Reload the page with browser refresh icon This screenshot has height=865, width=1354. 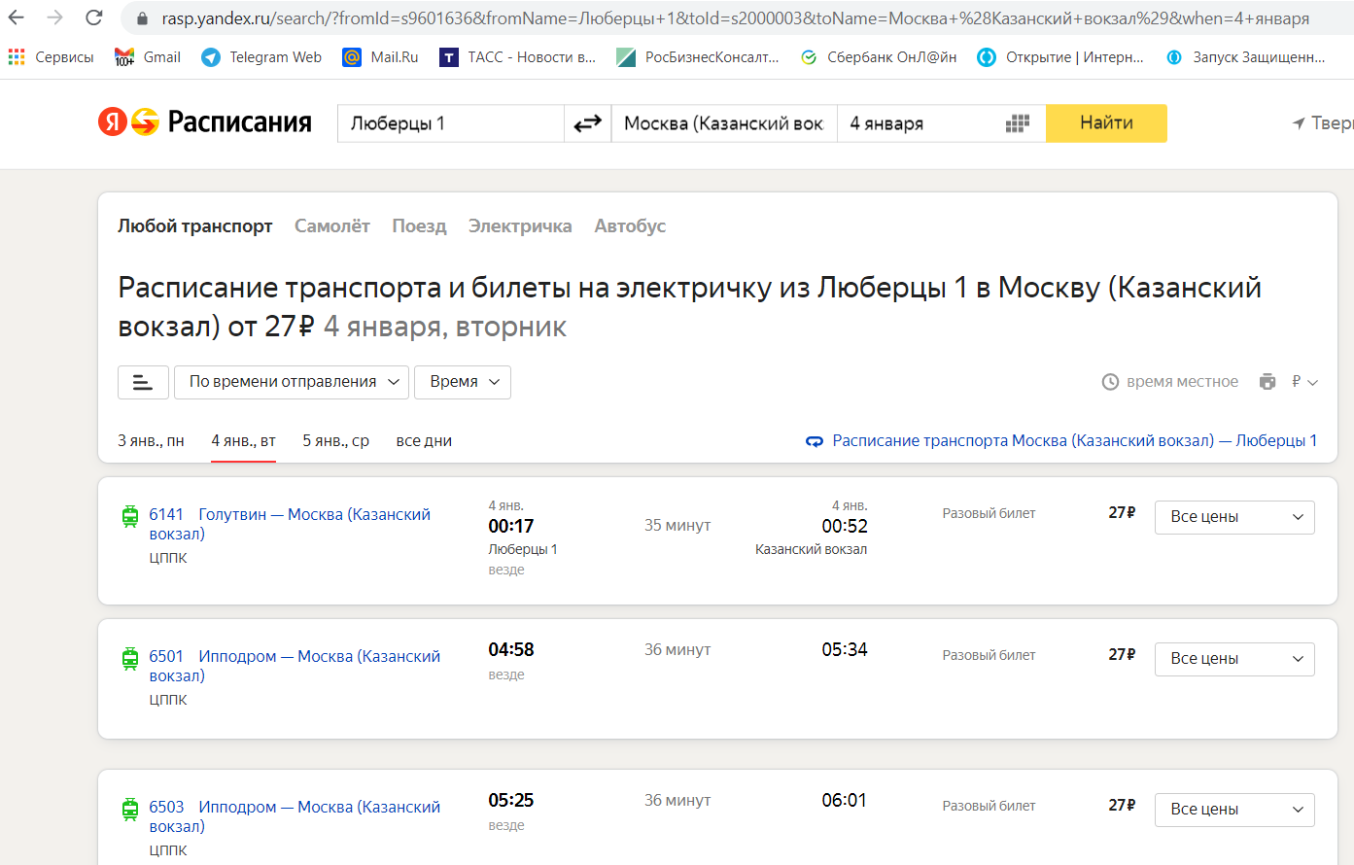[94, 17]
